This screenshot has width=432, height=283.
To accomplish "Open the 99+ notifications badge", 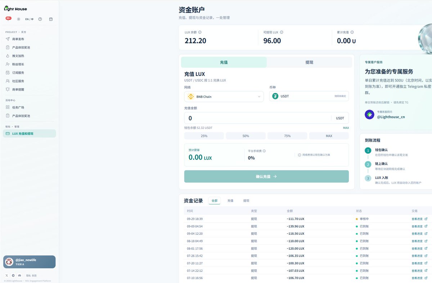I will (x=8, y=18).
